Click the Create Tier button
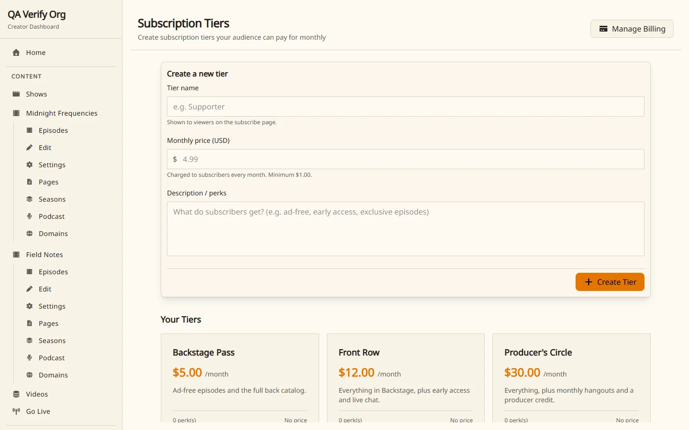The width and height of the screenshot is (689, 430). pos(610,282)
